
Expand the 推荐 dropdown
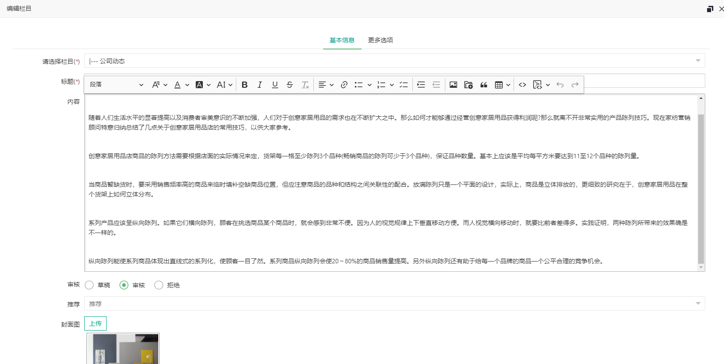pyautogui.click(x=395, y=304)
